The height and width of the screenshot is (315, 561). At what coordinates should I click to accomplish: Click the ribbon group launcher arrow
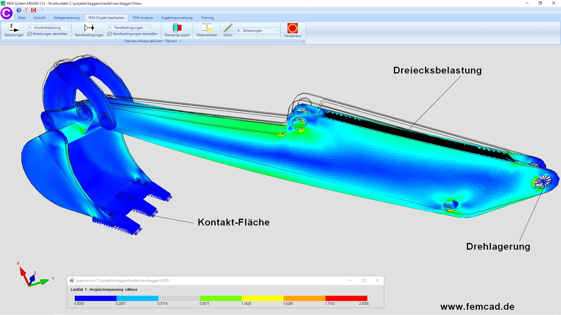pos(303,42)
